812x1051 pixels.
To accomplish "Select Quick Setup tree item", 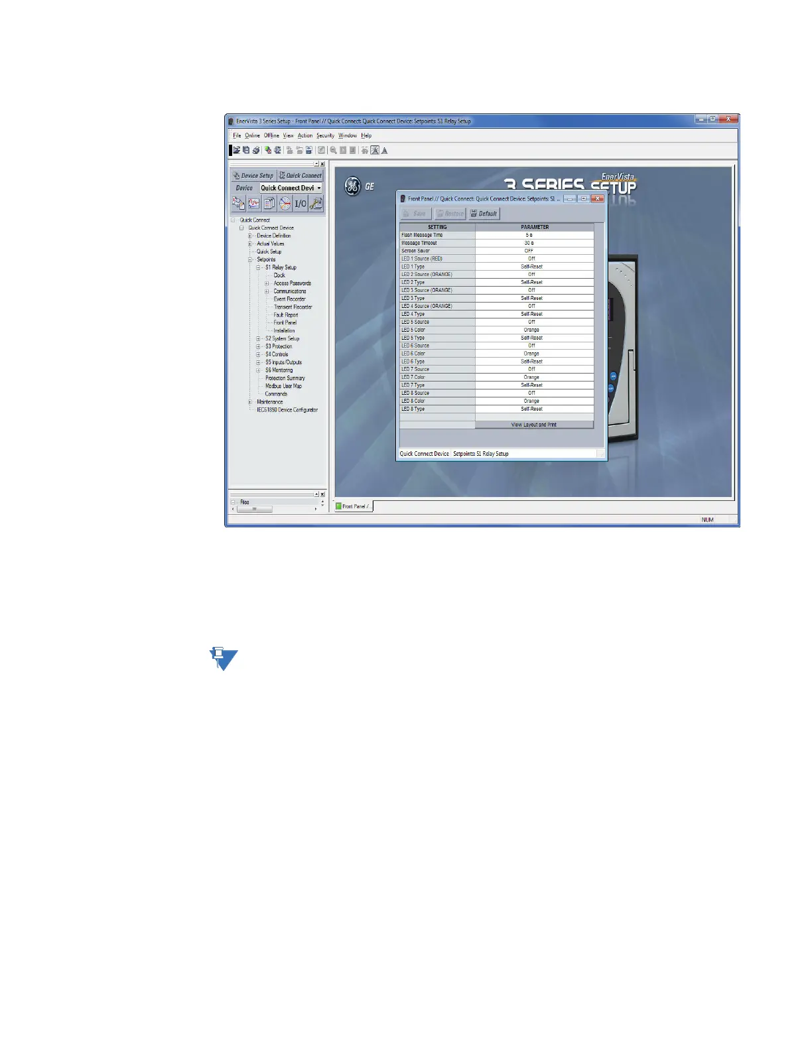I will (269, 251).
